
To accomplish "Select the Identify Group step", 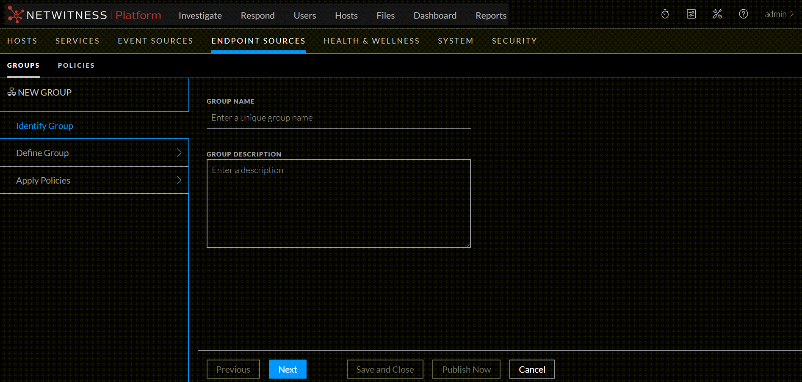I will tap(44, 126).
